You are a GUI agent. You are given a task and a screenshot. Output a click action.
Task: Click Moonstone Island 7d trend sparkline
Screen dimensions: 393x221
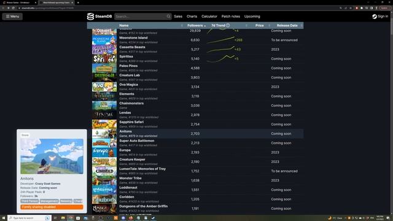pos(220,40)
